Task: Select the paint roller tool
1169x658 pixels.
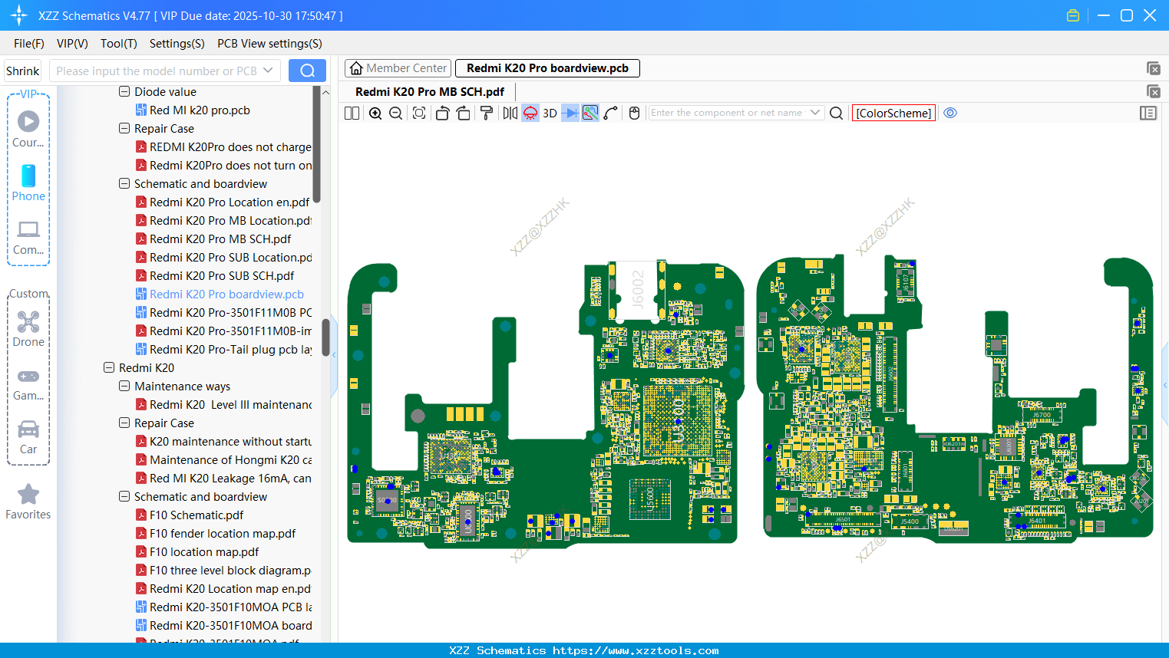Action: [x=486, y=114]
